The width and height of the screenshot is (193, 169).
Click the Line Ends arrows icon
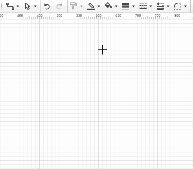(x=160, y=6)
